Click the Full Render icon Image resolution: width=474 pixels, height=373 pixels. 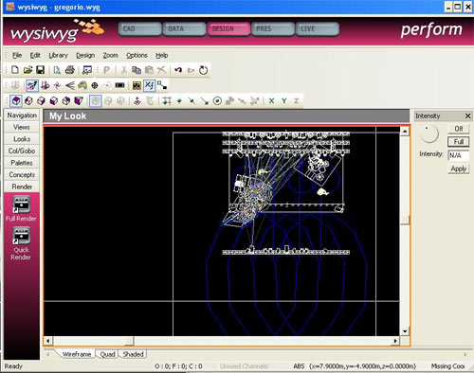click(x=21, y=208)
